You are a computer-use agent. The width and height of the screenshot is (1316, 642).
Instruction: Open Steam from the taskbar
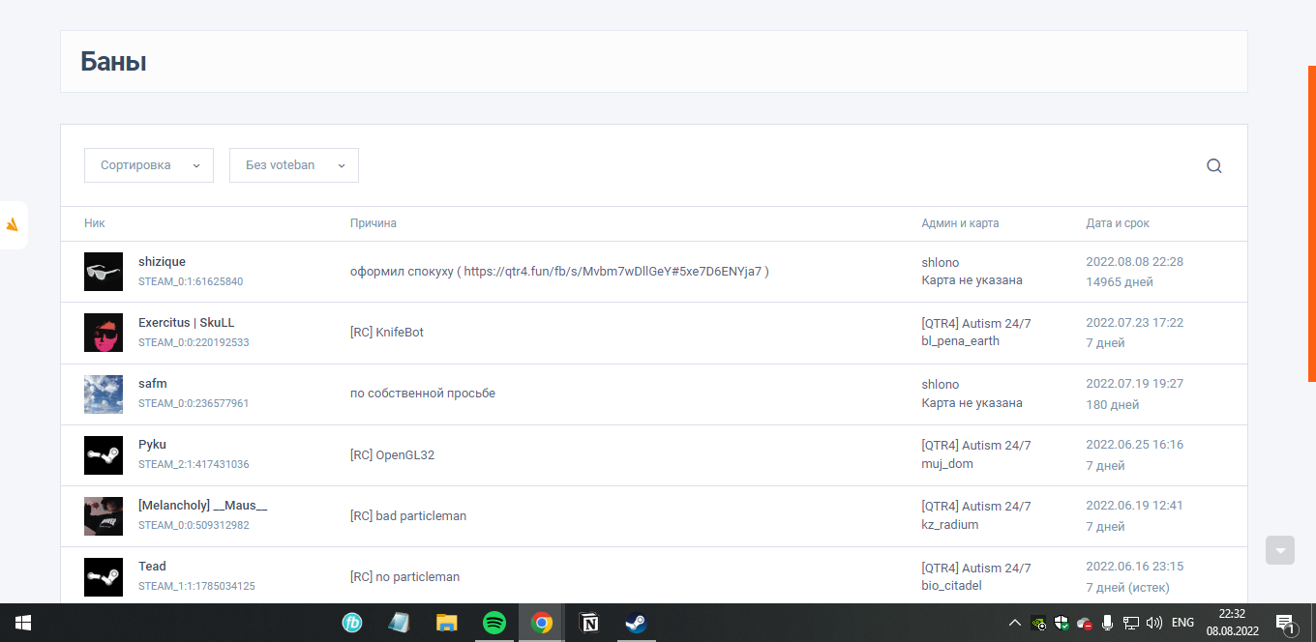tap(635, 623)
